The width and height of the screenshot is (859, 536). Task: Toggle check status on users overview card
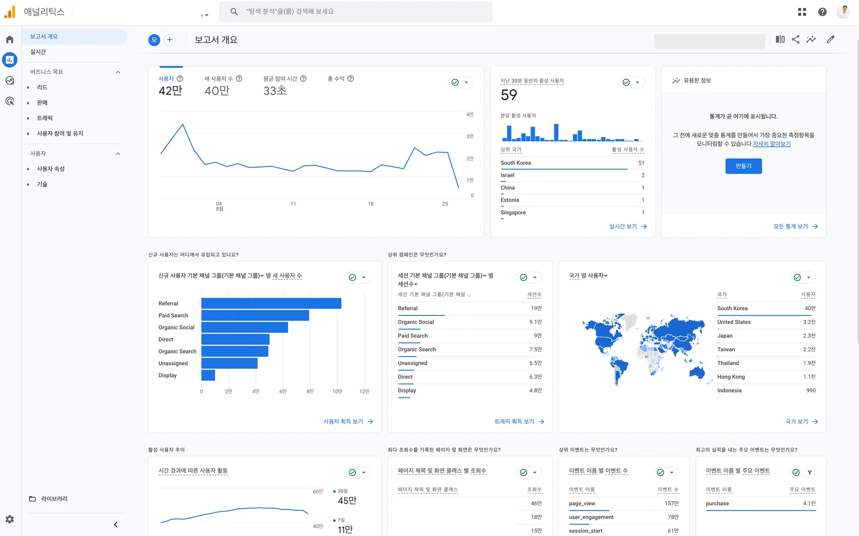(x=455, y=82)
